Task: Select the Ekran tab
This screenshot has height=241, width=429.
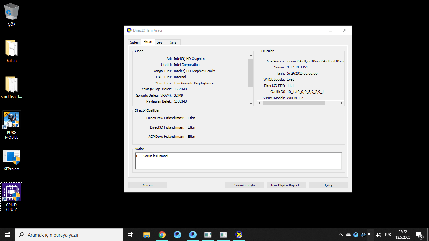Action: click(148, 42)
